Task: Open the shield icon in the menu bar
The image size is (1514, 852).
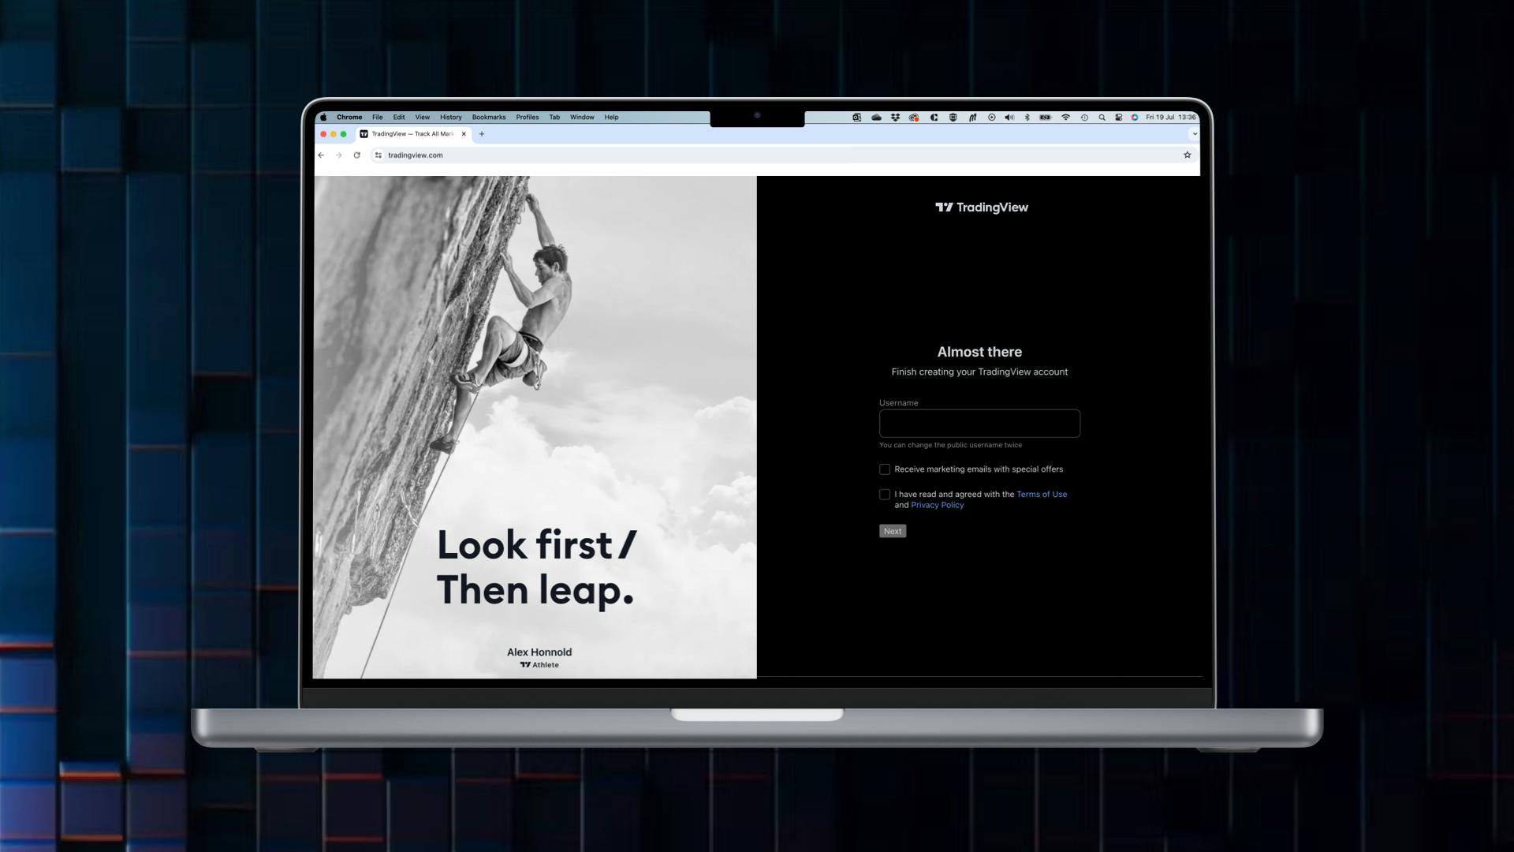Action: pos(953,118)
